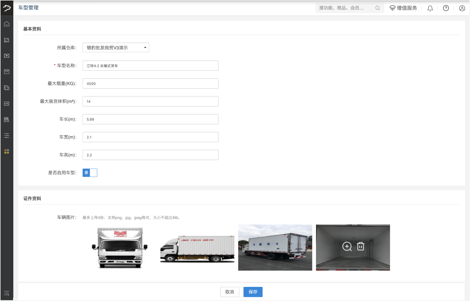The height and width of the screenshot is (301, 470).
Task: Zoom in on cargo interior image
Action: click(x=347, y=246)
